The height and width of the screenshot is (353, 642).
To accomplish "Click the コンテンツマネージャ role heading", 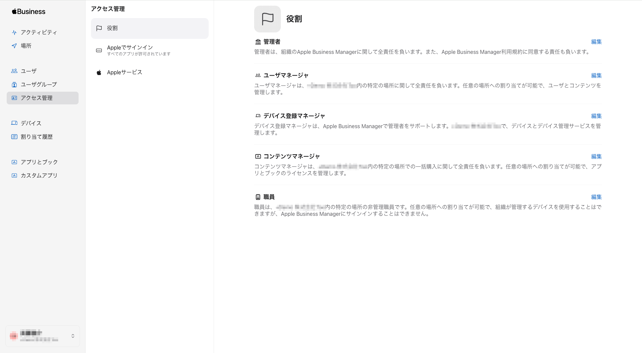I will 292,156.
